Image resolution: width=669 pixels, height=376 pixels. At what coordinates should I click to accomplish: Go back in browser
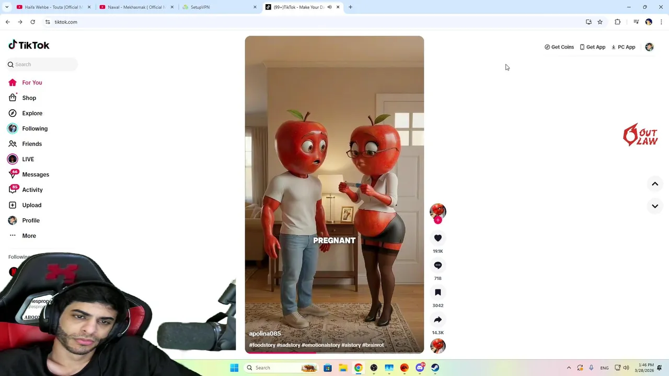[x=8, y=22]
